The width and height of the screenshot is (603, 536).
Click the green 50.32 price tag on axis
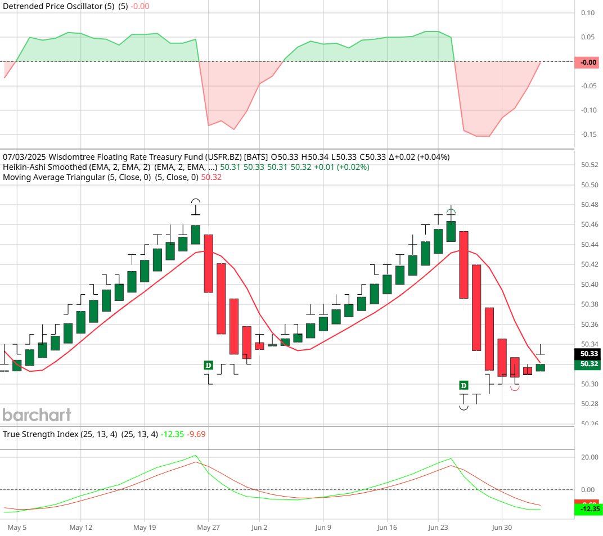588,364
